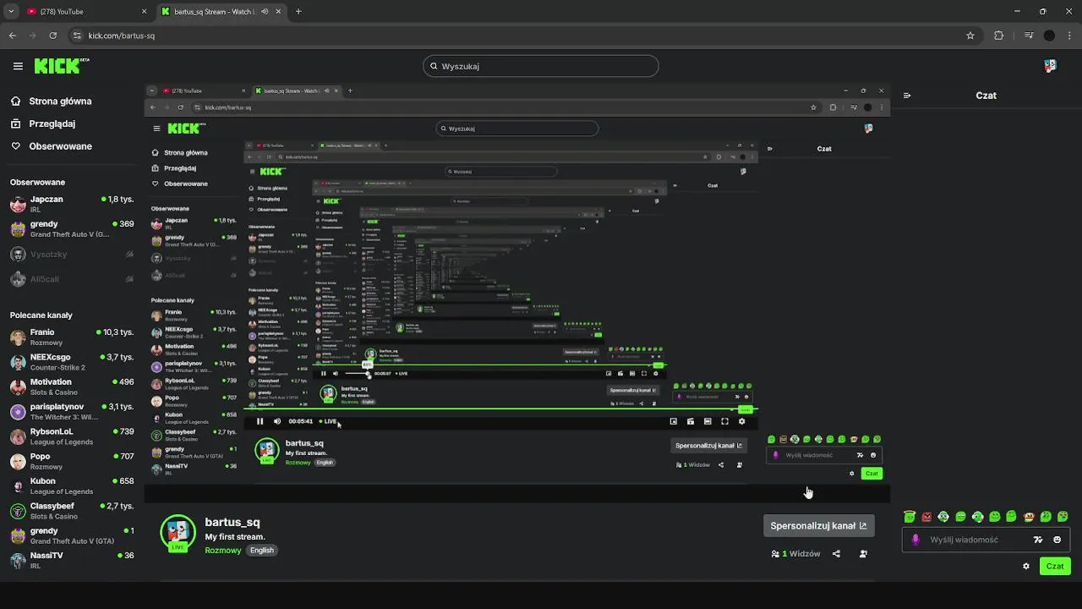Close the YouTube tab

[144, 12]
